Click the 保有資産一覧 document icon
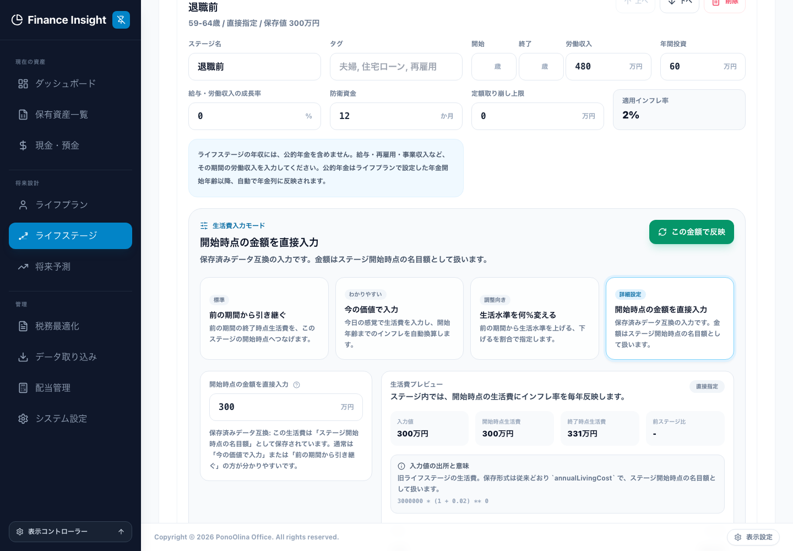The width and height of the screenshot is (793, 551). pyautogui.click(x=23, y=115)
